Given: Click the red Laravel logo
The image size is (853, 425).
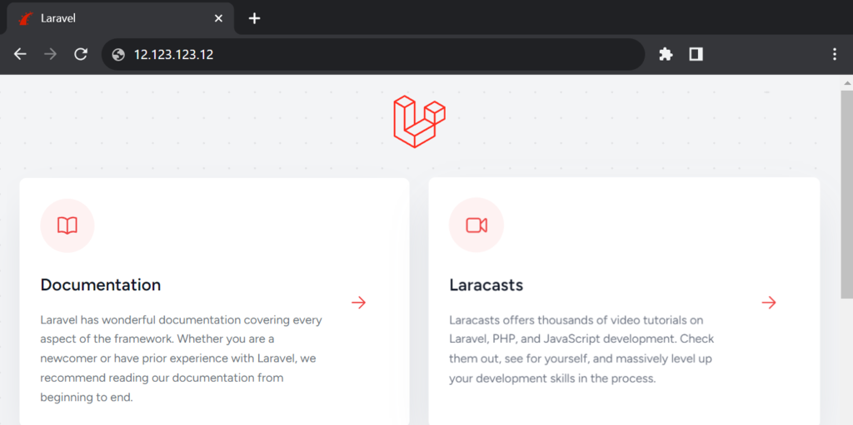Looking at the screenshot, I should [420, 121].
